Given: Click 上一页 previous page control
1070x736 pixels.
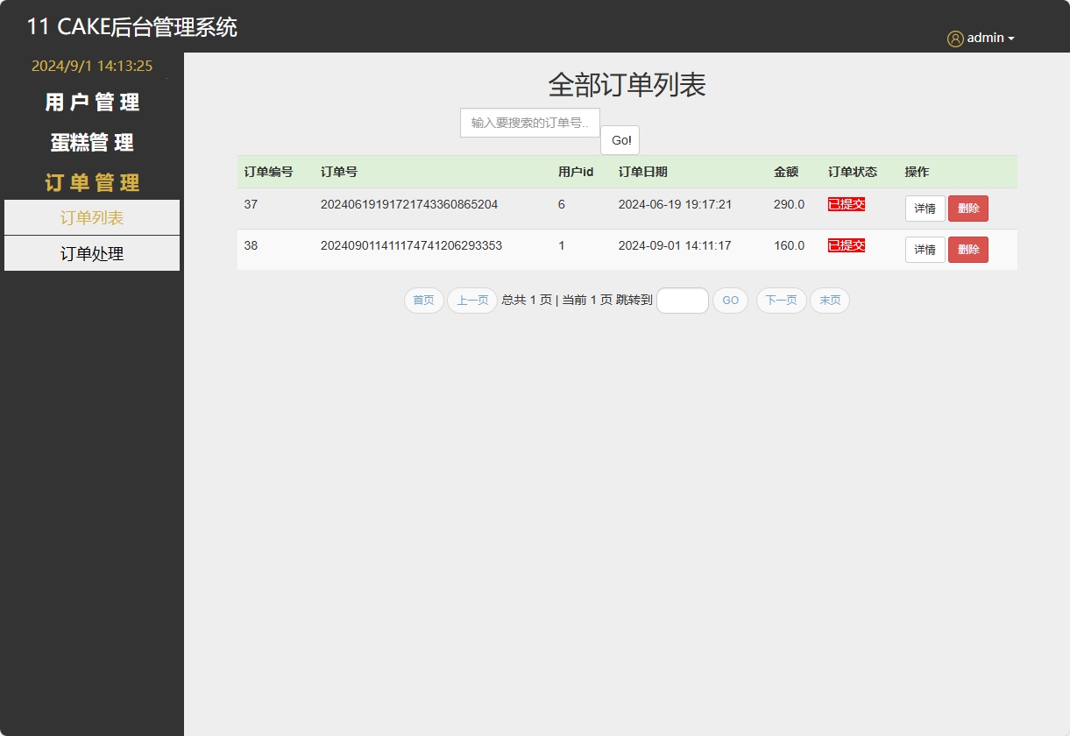Looking at the screenshot, I should (471, 301).
